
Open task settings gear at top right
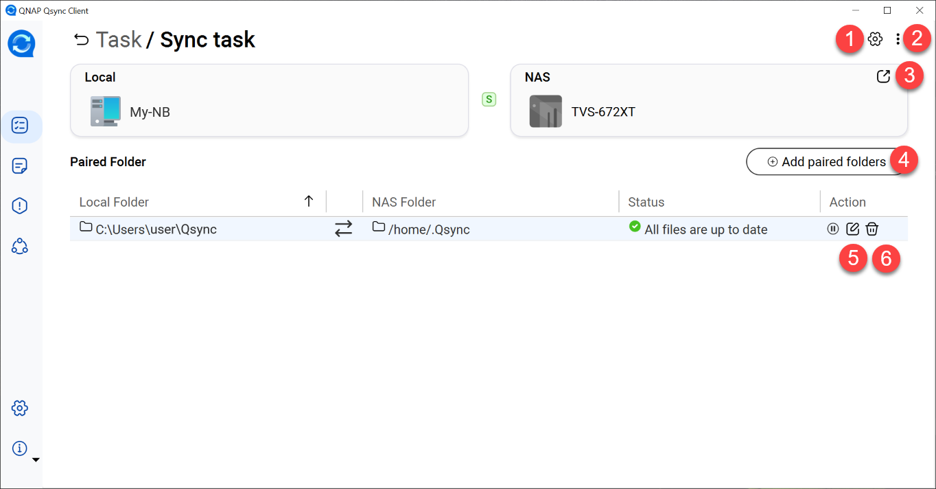point(875,40)
